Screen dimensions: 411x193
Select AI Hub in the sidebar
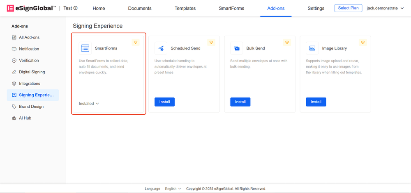25,118
